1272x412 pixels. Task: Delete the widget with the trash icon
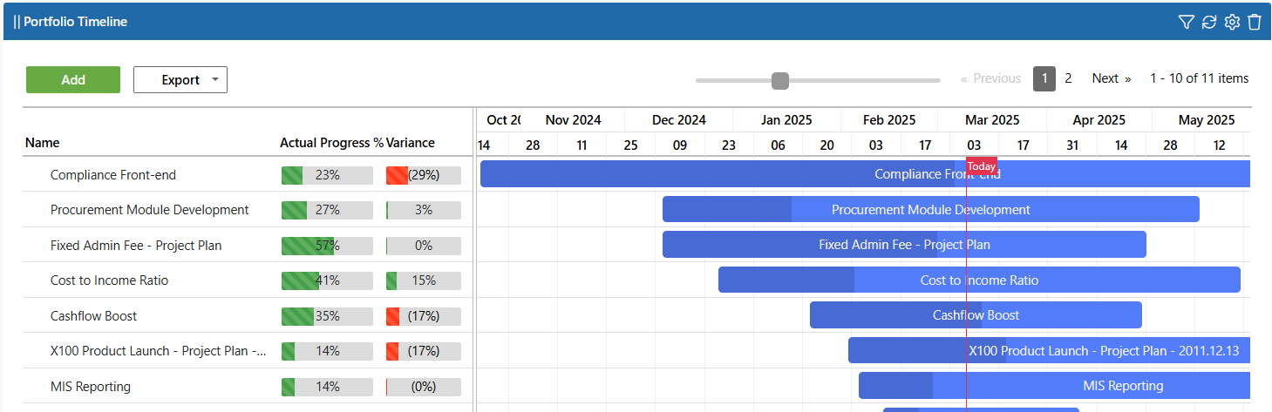coord(1255,22)
